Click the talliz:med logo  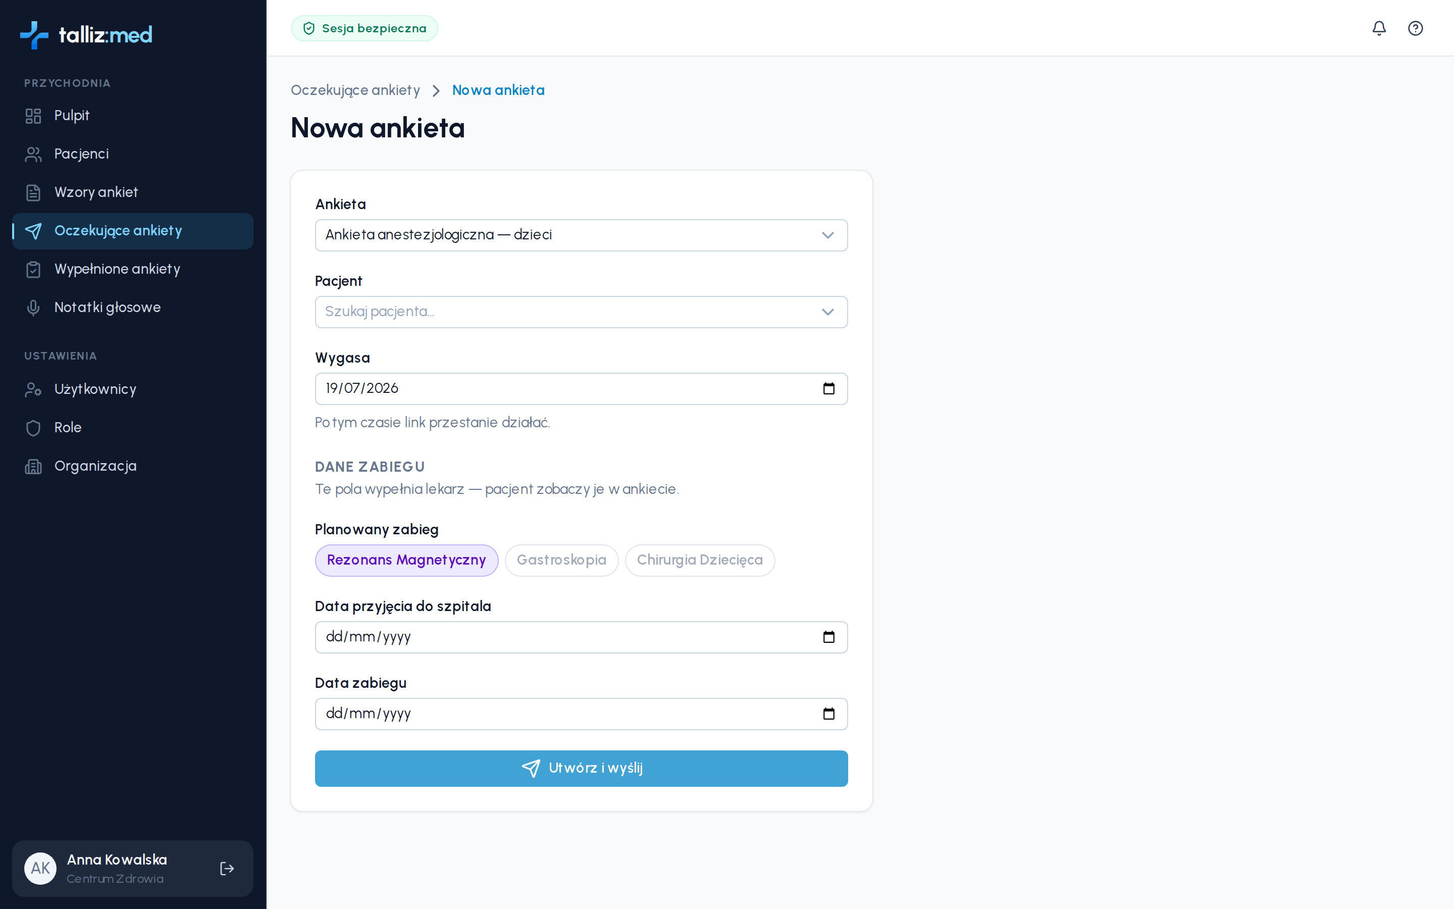tap(86, 35)
